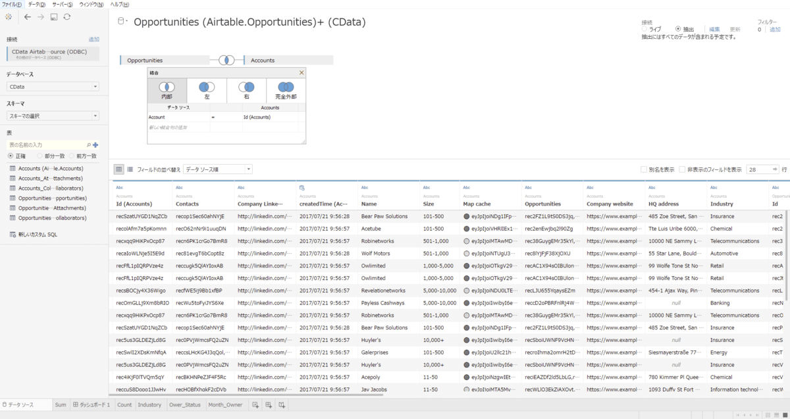Open the データベース CData dropdown

53,86
